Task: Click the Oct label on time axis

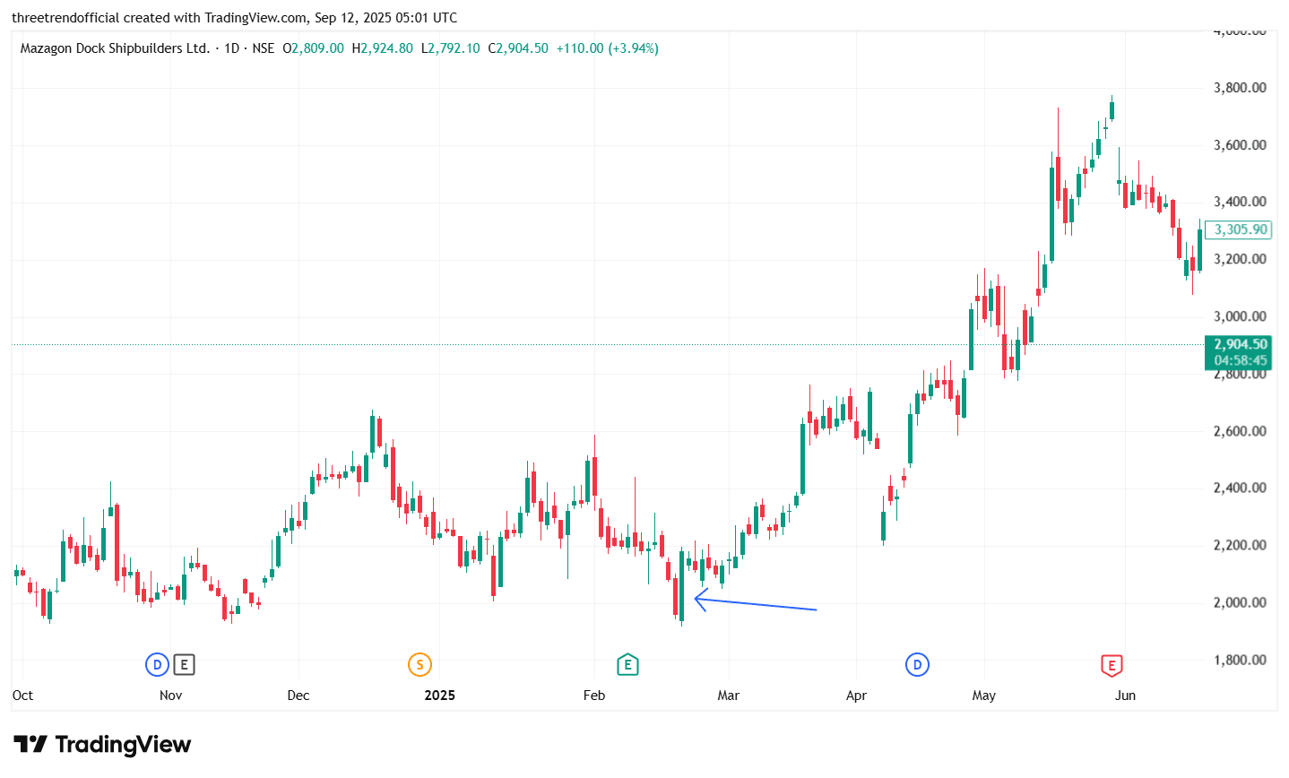Action: point(22,696)
